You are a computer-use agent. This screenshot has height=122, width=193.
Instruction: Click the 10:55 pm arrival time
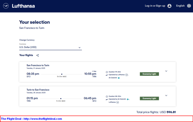(90, 74)
